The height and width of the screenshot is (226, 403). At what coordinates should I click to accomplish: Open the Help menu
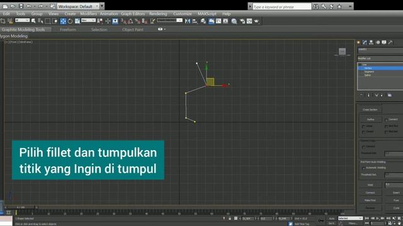coord(227,14)
